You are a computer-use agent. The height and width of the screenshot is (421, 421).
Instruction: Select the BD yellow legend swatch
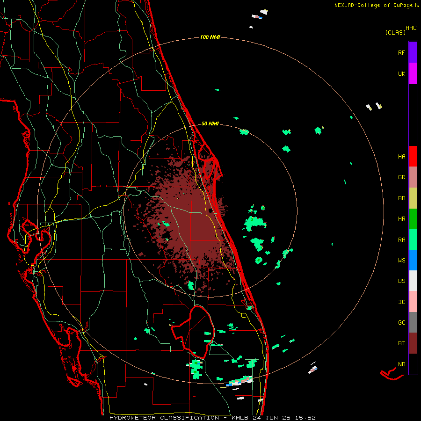[x=413, y=198]
